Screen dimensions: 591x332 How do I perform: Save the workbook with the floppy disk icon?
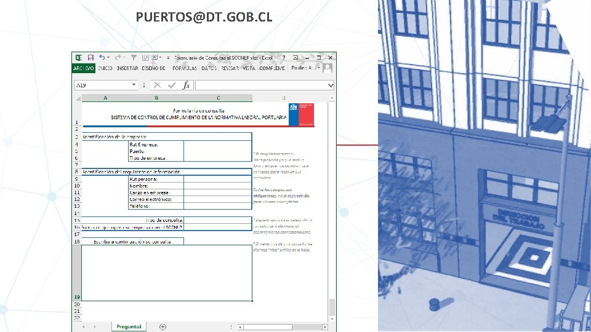[90, 58]
